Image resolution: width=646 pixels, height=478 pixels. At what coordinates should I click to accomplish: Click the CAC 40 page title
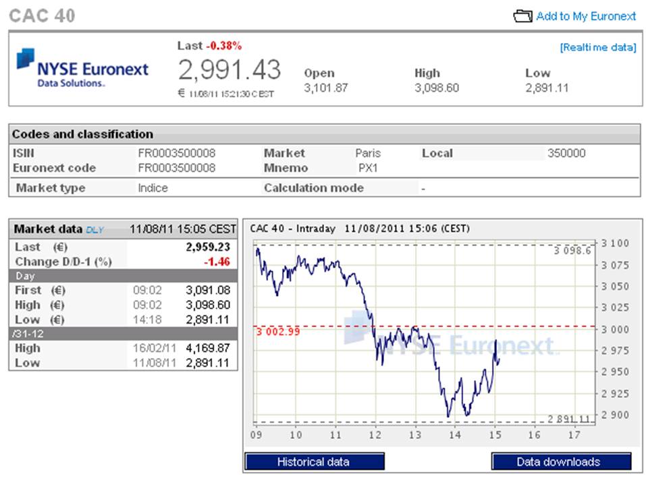42,16
